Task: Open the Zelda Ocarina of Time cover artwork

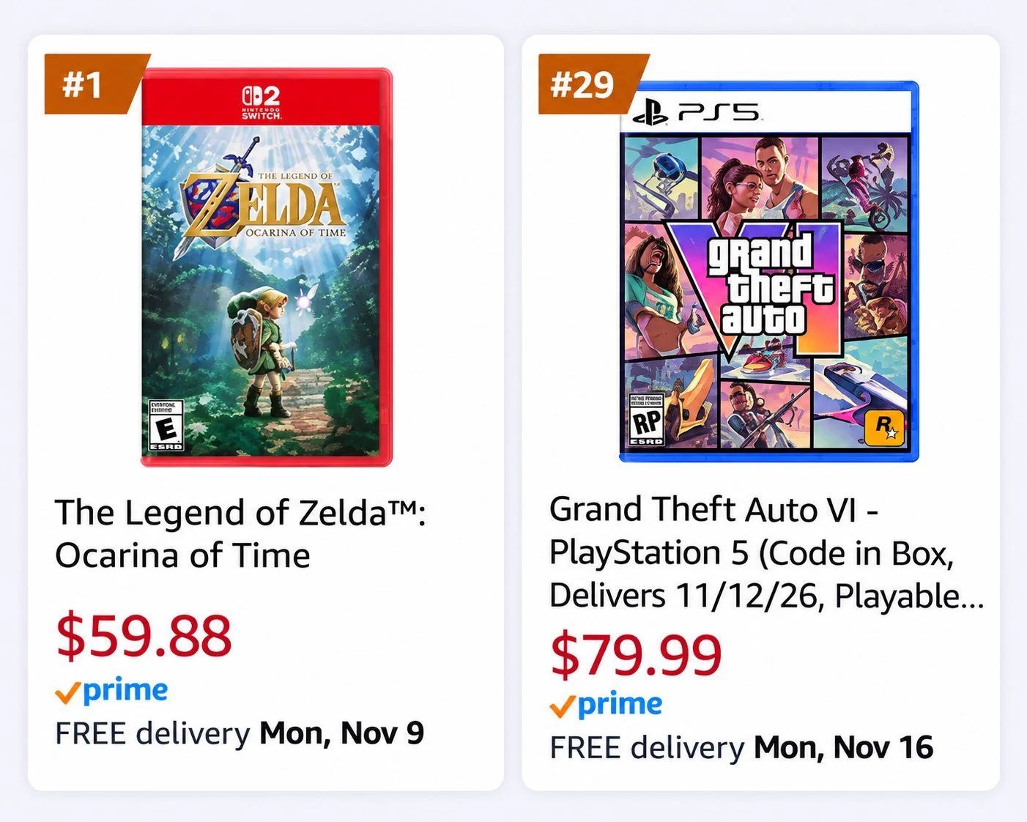Action: [x=267, y=267]
